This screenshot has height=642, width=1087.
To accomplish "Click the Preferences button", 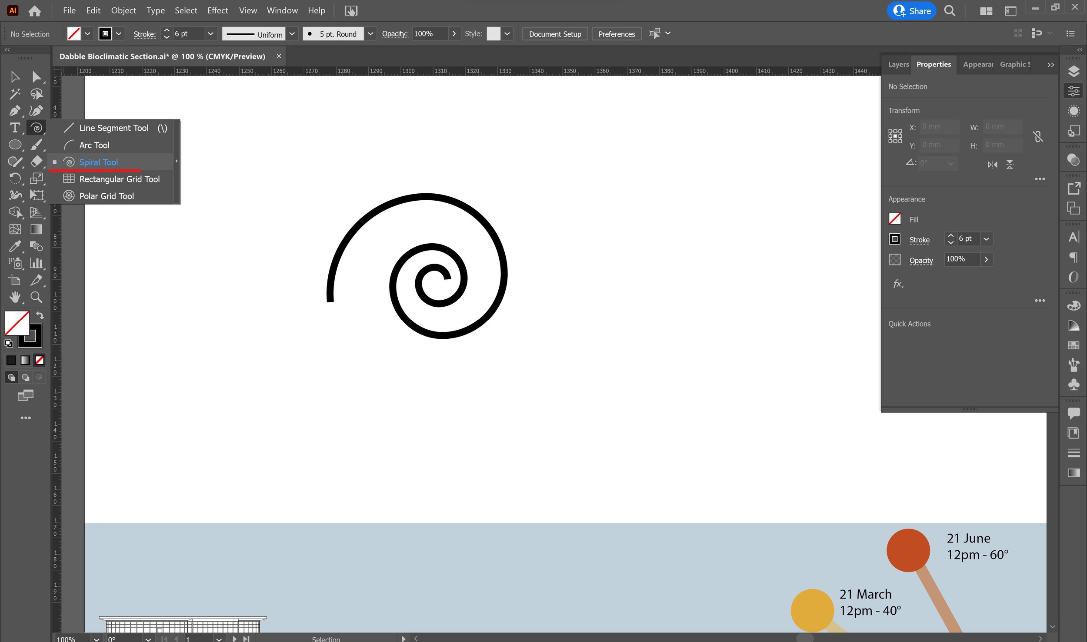I will pos(617,34).
